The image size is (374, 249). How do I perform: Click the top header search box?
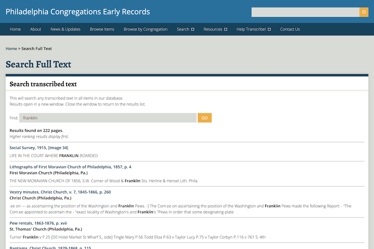click(305, 12)
